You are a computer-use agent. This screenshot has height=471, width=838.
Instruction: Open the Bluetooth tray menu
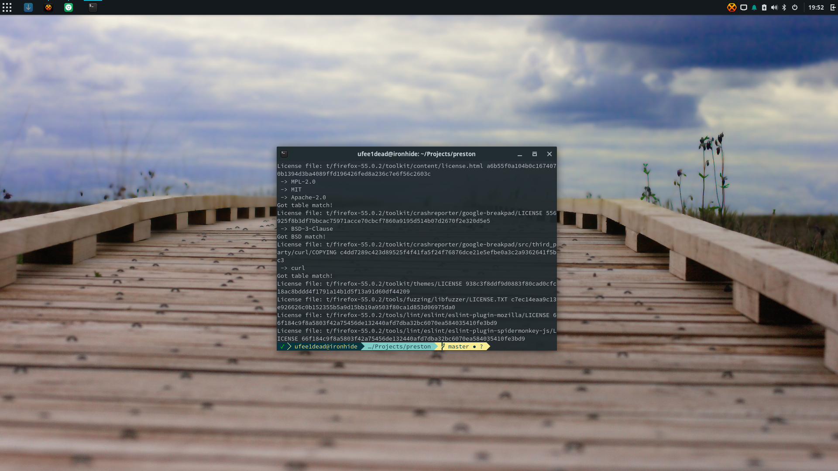[x=784, y=7]
